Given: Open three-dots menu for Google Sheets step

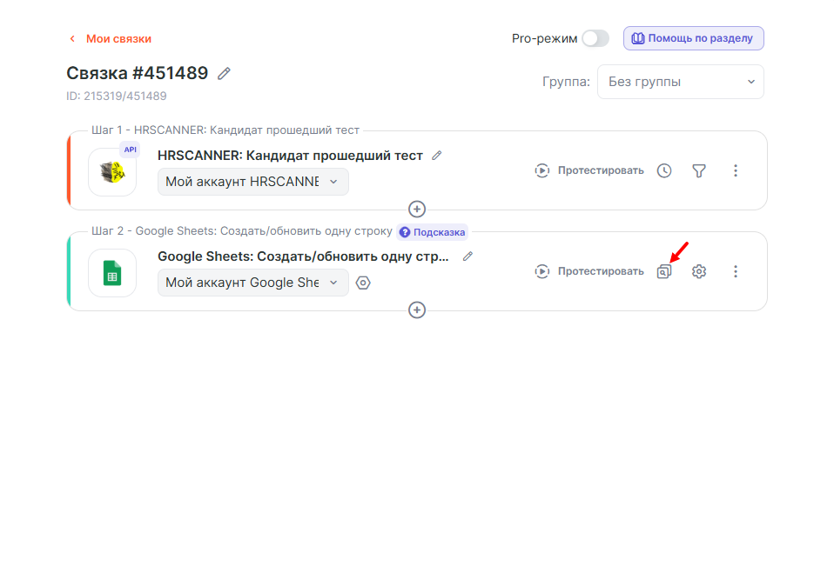Looking at the screenshot, I should pyautogui.click(x=736, y=271).
